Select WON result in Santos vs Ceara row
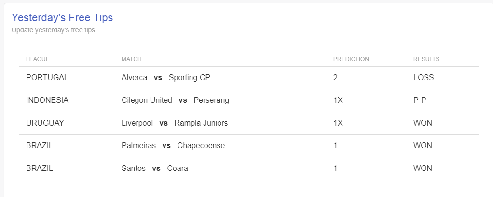493x197 pixels. tap(423, 168)
